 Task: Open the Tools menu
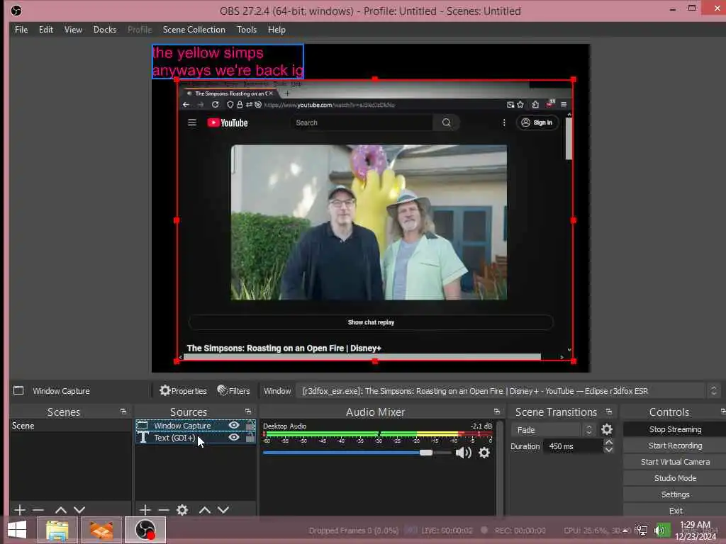click(247, 30)
